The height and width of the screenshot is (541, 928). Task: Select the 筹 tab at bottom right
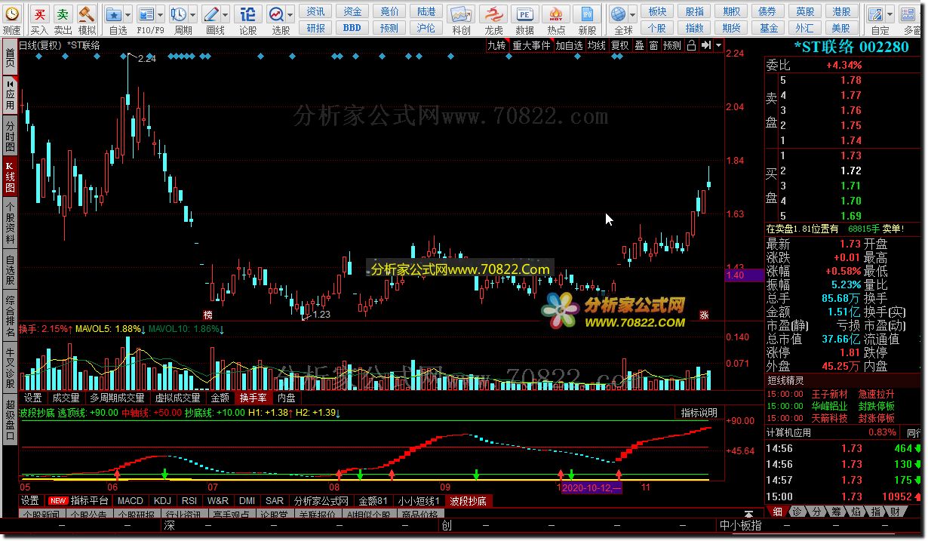click(835, 512)
